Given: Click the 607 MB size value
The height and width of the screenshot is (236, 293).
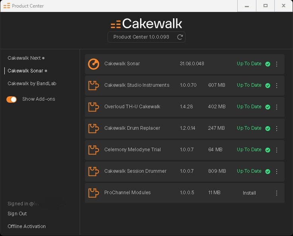Looking at the screenshot, I should 217,85.
